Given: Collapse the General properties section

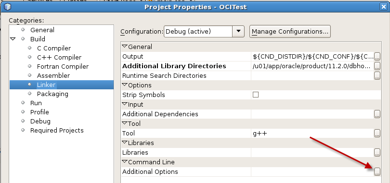Looking at the screenshot, I should [125, 47].
